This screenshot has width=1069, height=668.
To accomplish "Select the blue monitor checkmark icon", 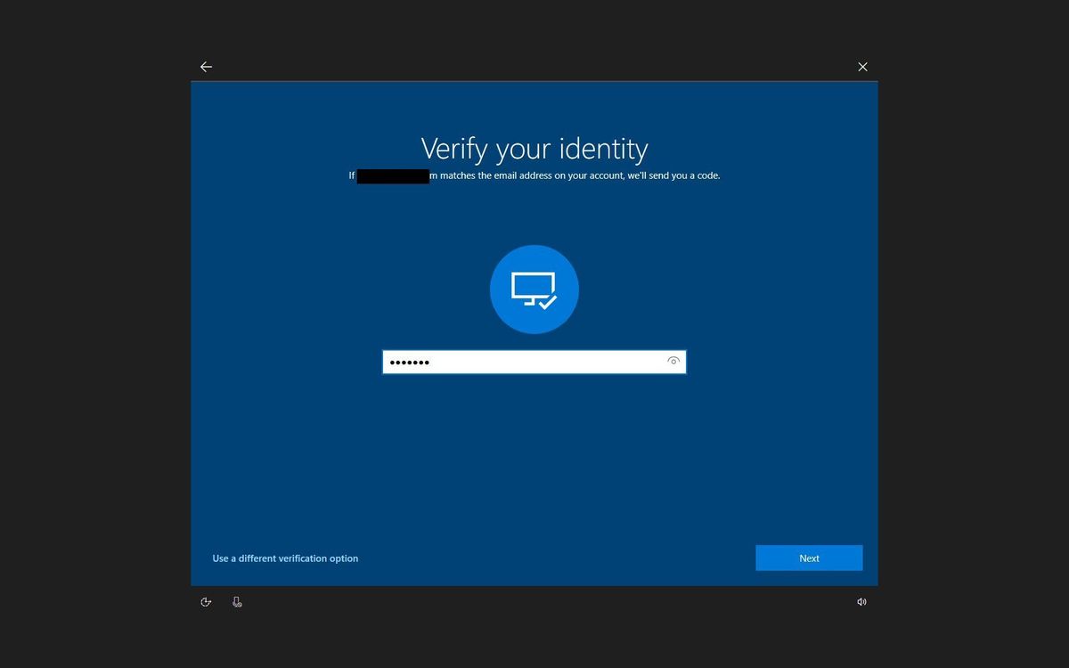I will pyautogui.click(x=534, y=289).
